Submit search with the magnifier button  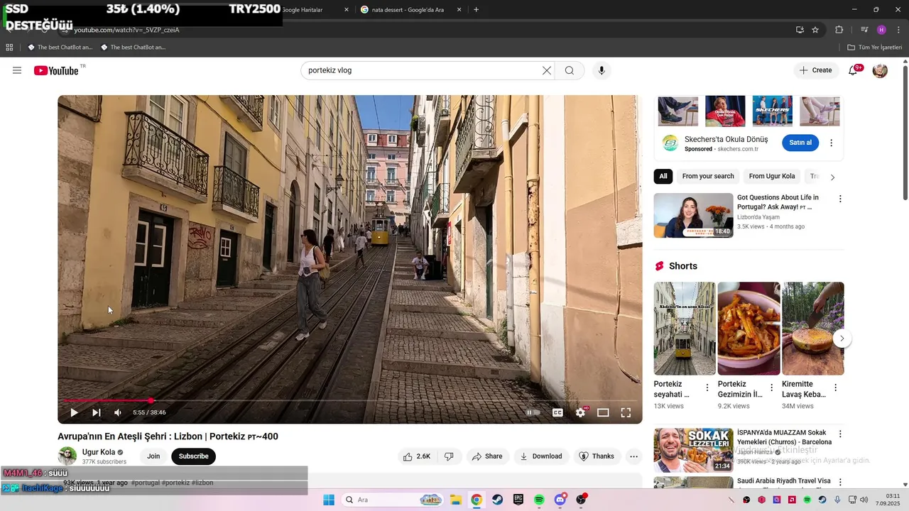pyautogui.click(x=570, y=70)
